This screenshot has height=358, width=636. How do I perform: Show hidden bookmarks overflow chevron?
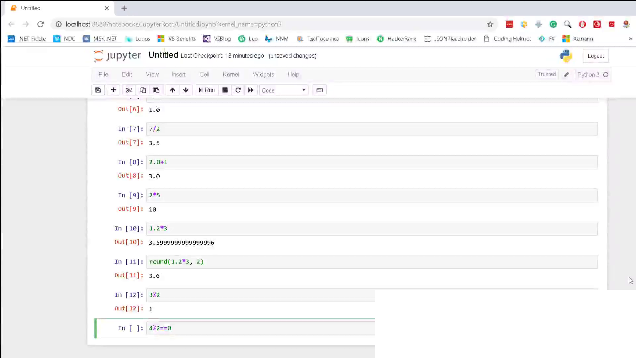click(x=630, y=39)
